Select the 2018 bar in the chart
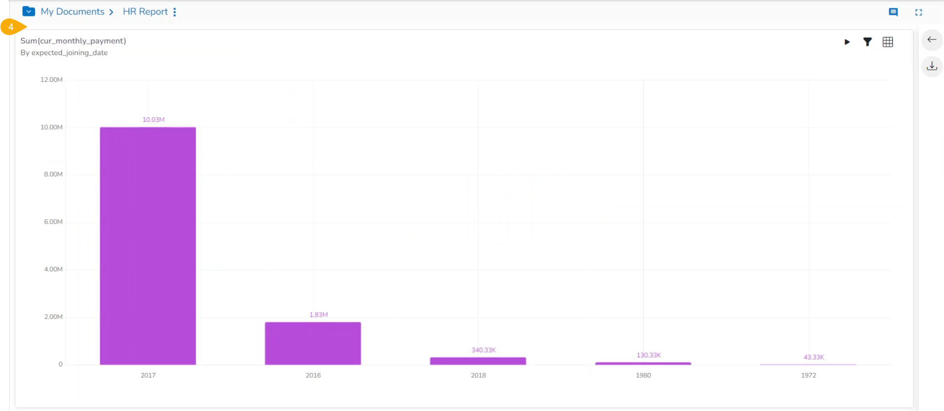Image resolution: width=944 pixels, height=411 pixels. click(478, 361)
